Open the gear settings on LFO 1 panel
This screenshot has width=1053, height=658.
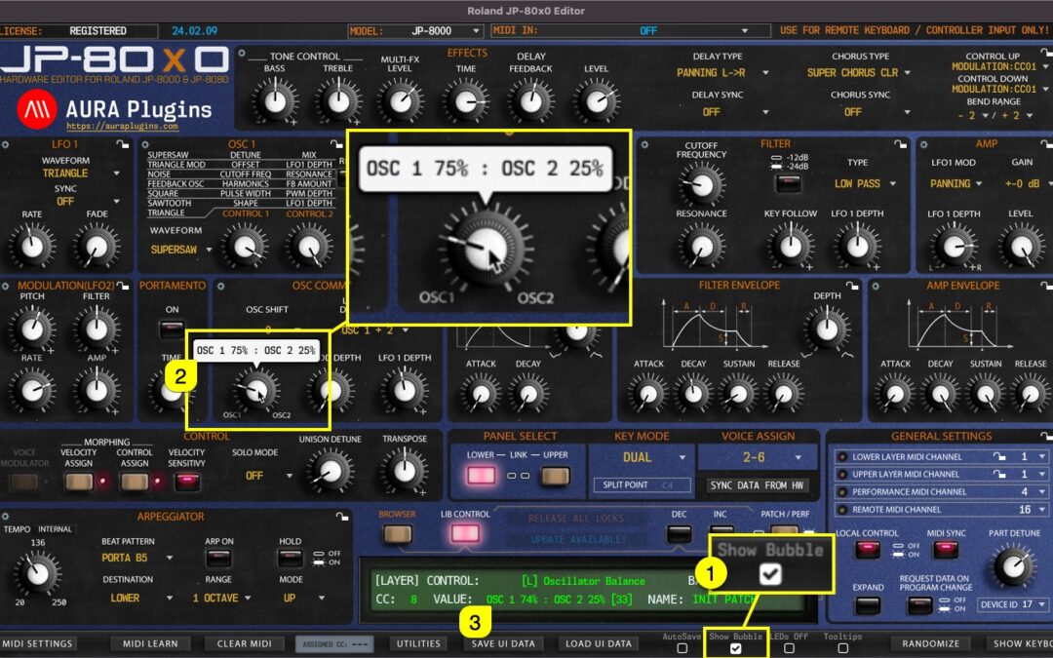click(6, 143)
